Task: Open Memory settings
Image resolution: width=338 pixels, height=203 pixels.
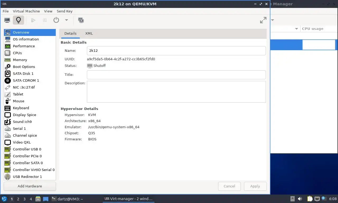Action: coord(30,60)
